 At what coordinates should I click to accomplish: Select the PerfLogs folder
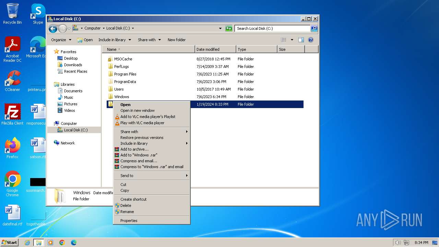(121, 67)
